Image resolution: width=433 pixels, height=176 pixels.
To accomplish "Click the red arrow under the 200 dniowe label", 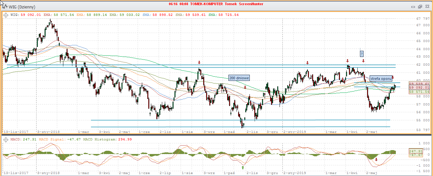I will [x=245, y=87].
